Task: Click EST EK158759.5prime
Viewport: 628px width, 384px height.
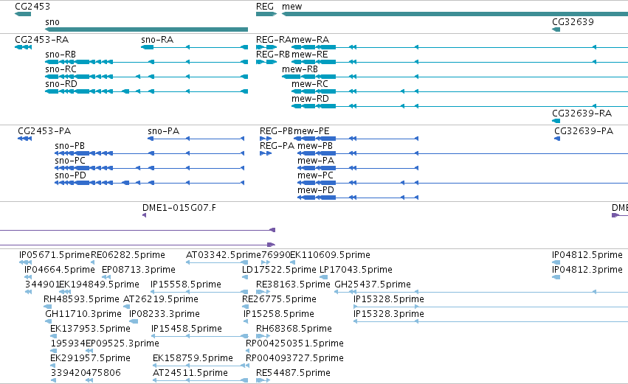Action: pyautogui.click(x=193, y=359)
